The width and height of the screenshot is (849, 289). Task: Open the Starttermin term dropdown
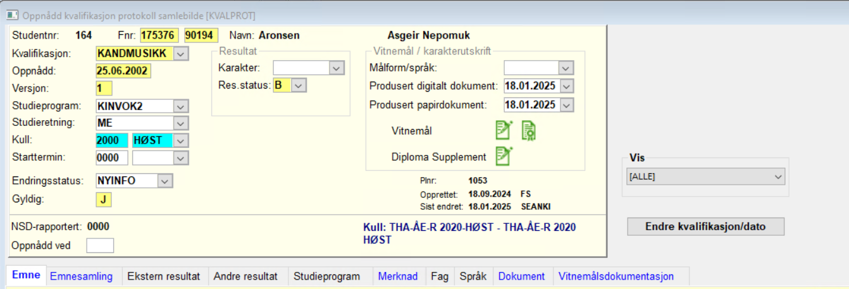point(180,157)
